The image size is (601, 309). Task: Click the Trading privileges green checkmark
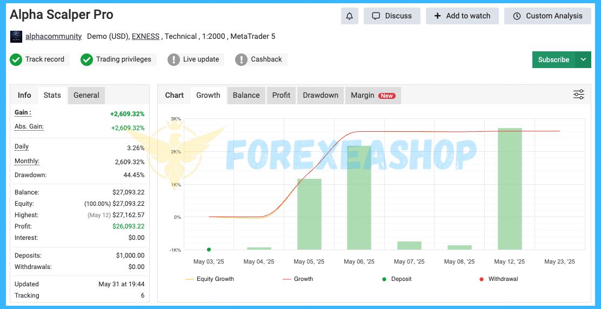point(86,59)
